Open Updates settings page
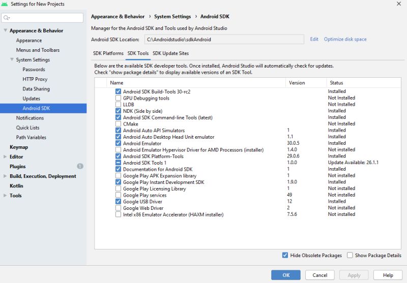 click(32, 99)
